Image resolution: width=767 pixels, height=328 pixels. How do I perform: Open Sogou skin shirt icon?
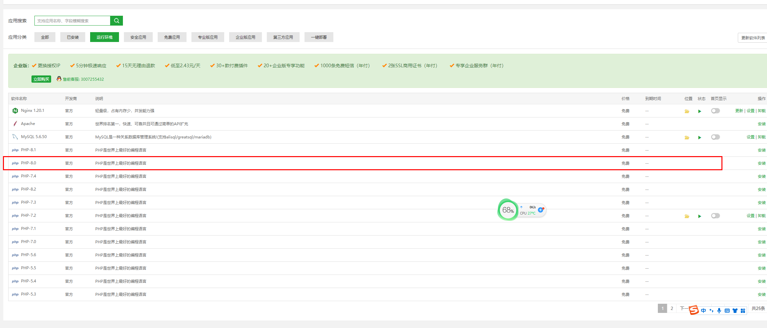pyautogui.click(x=735, y=311)
